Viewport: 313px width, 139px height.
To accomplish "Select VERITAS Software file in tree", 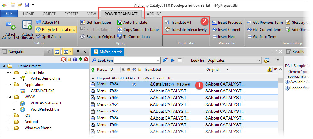I will click(x=46, y=103).
